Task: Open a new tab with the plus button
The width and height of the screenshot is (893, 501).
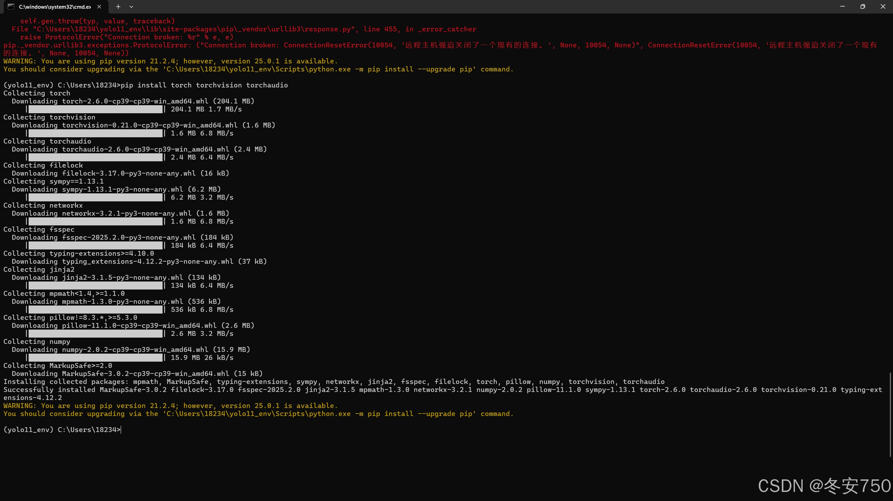Action: pyautogui.click(x=118, y=7)
